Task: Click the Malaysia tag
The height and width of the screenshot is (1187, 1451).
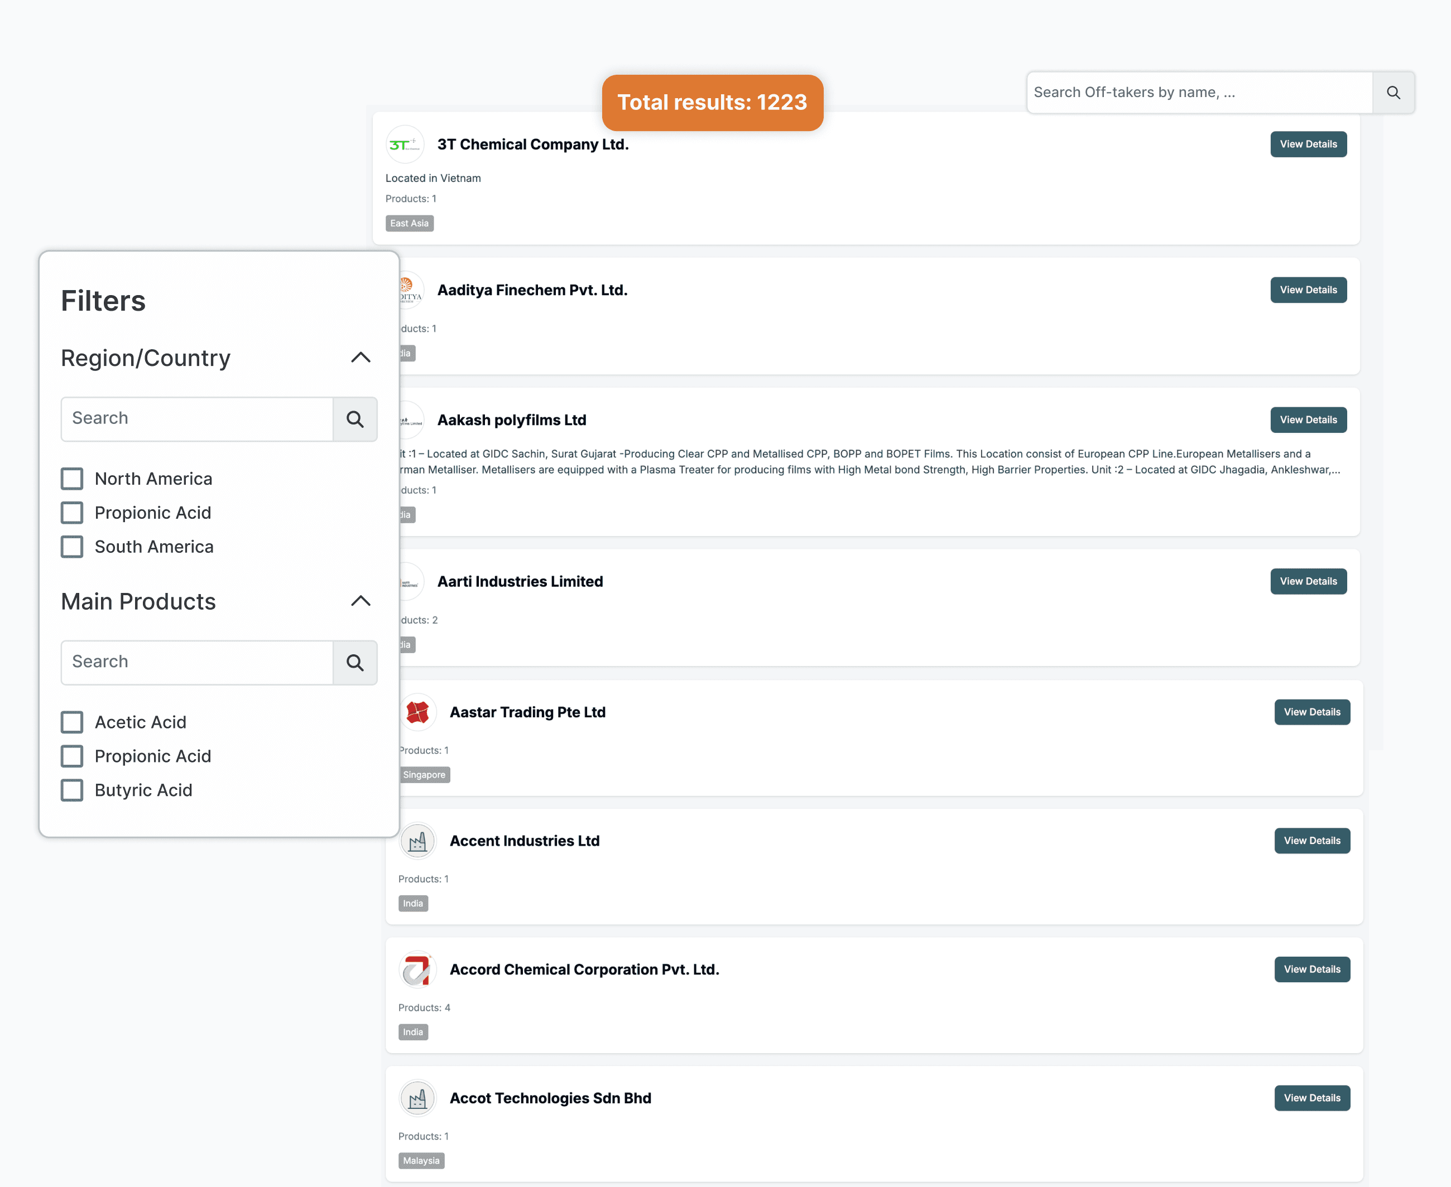Action: tap(421, 1161)
